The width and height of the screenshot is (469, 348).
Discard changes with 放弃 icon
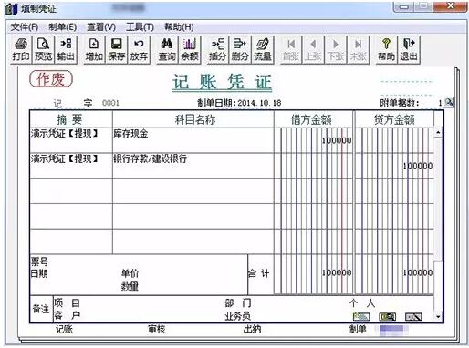139,50
